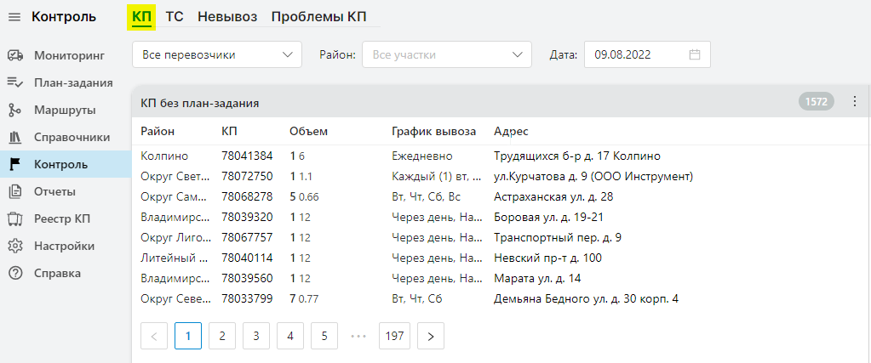Viewport: 871px width, 363px height.
Task: Open Настройки gear icon
Action: click(14, 246)
